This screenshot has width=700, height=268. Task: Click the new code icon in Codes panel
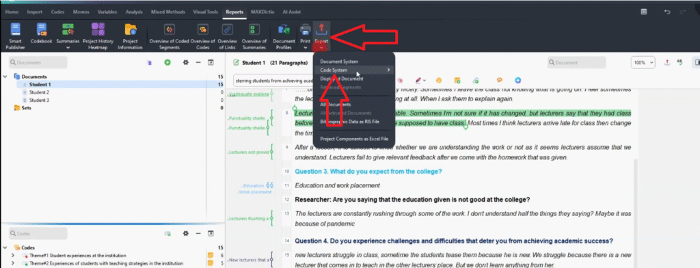(x=167, y=234)
